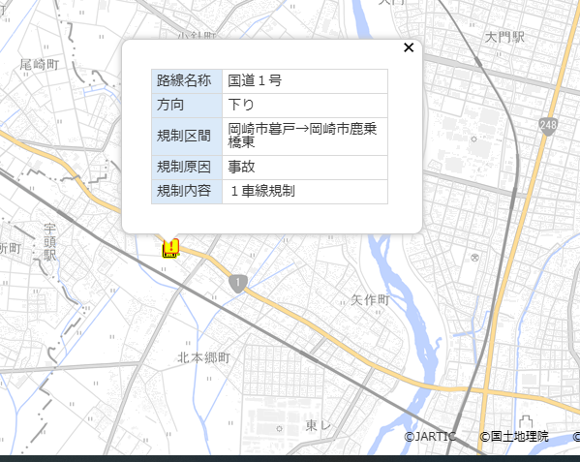Select the 岡崎市暮戸→岡崎市鹿乗橋東 section text
The width and height of the screenshot is (580, 462).
click(x=302, y=136)
